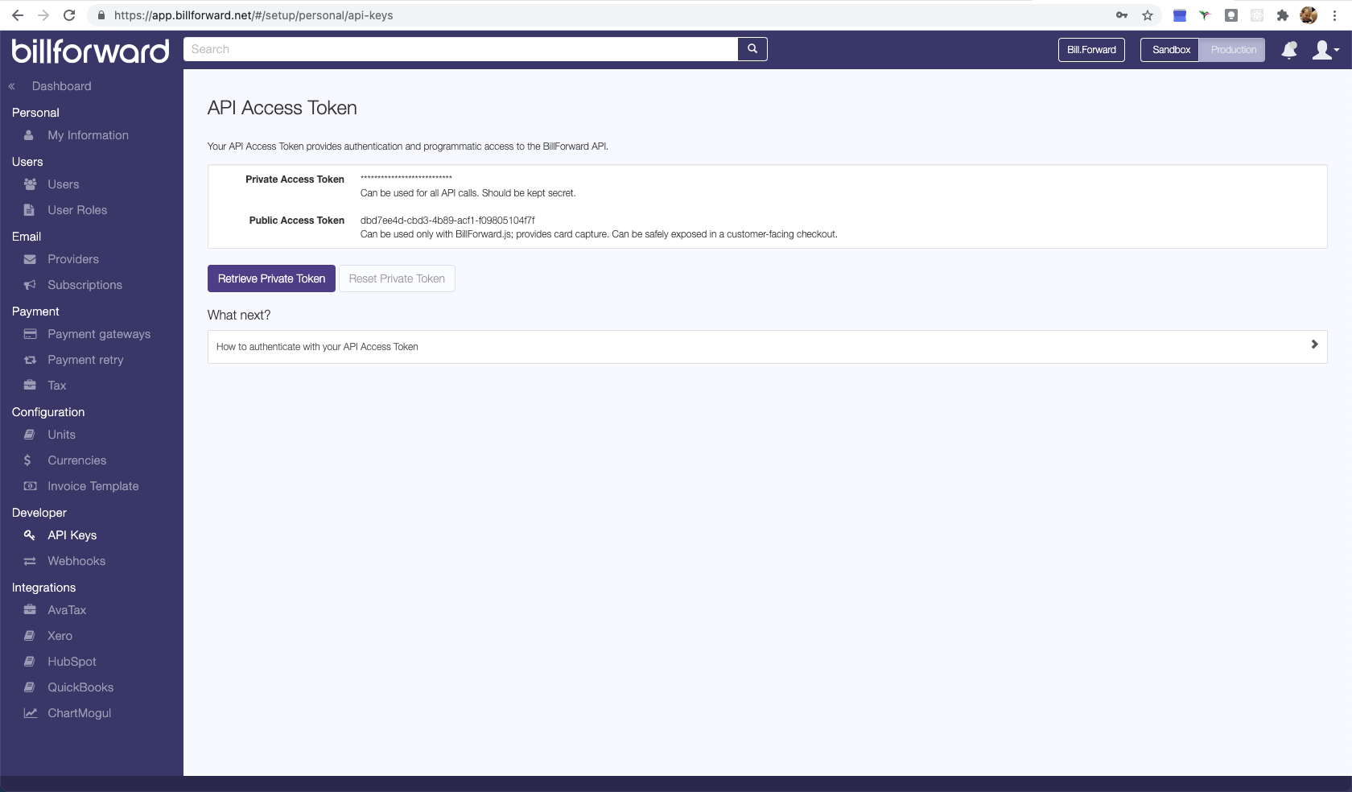Click the saved passwords key icon
The width and height of the screenshot is (1352, 792).
click(x=1122, y=15)
